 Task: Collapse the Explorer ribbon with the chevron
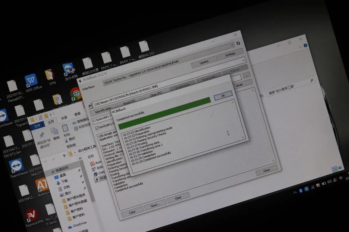[300, 47]
